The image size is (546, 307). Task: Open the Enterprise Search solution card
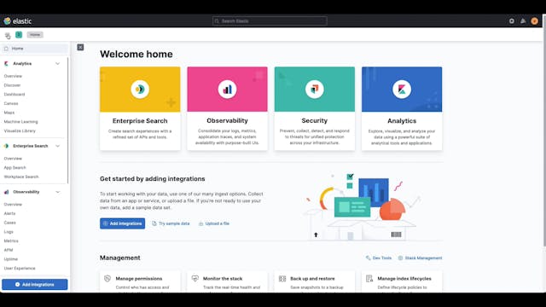140,108
